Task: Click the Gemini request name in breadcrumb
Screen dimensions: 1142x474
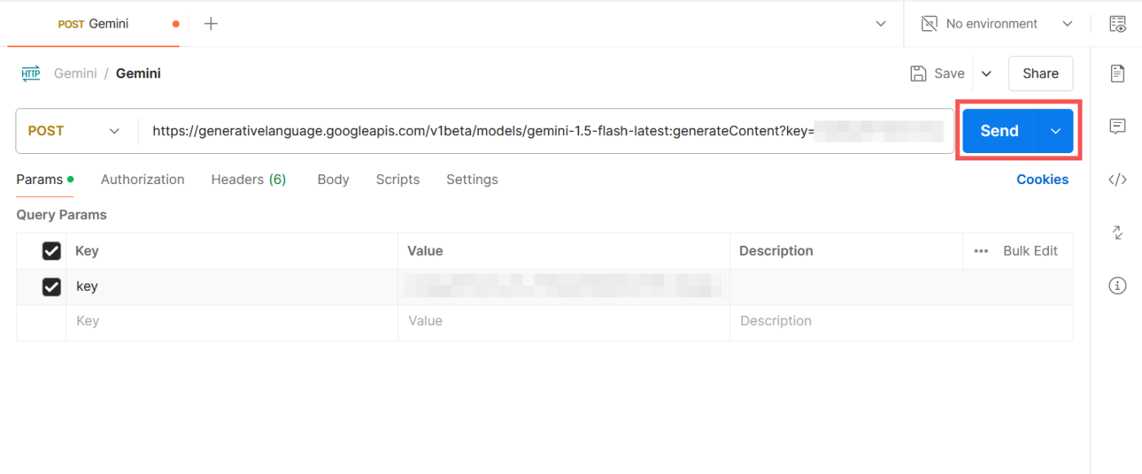Action: [x=138, y=73]
